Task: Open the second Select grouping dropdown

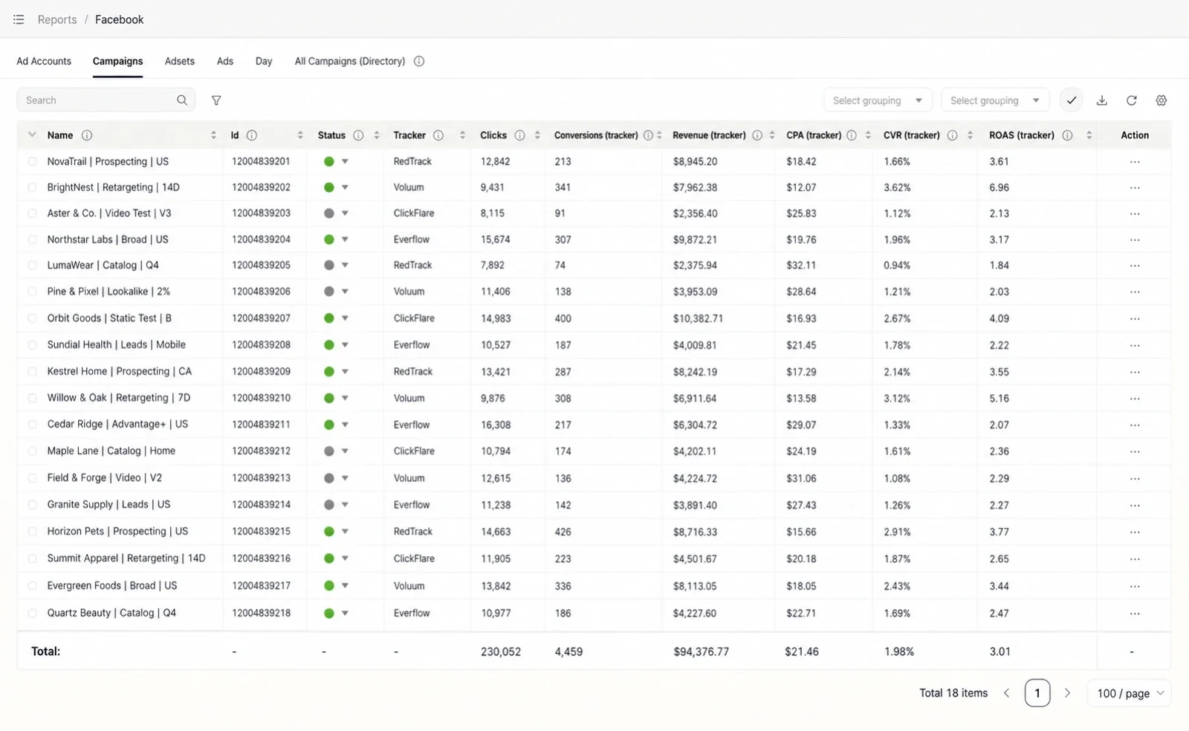Action: 995,100
